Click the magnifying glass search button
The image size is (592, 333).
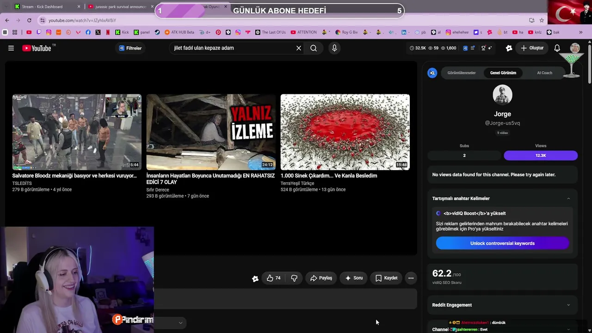click(314, 48)
